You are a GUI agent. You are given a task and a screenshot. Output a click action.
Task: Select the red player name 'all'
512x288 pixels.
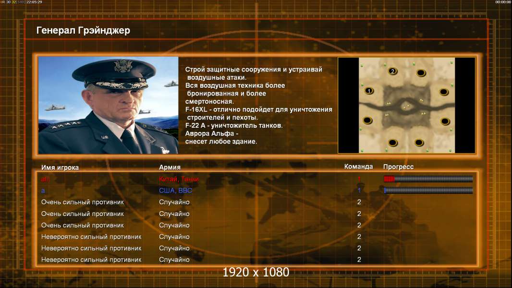point(45,179)
